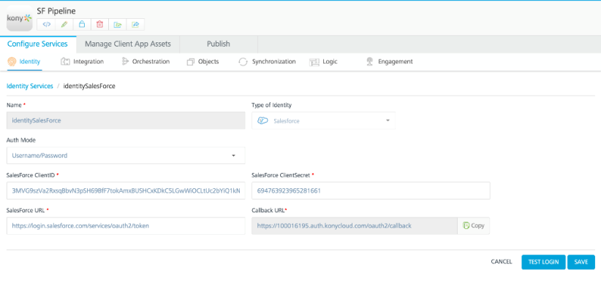Click the export share arrow icon
The width and height of the screenshot is (601, 286).
coord(135,25)
